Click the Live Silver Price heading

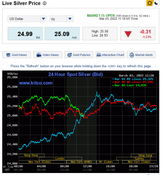coord(21,3)
